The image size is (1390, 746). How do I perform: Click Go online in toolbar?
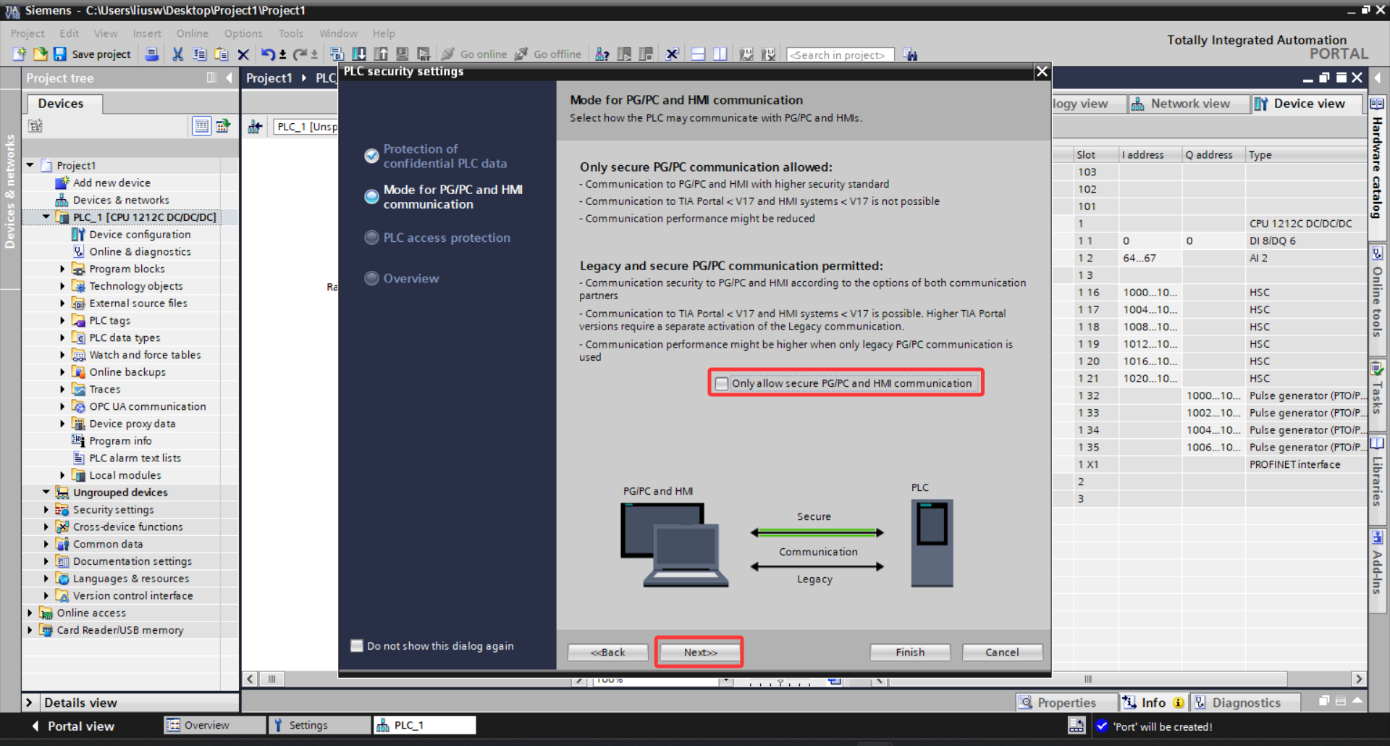(474, 54)
